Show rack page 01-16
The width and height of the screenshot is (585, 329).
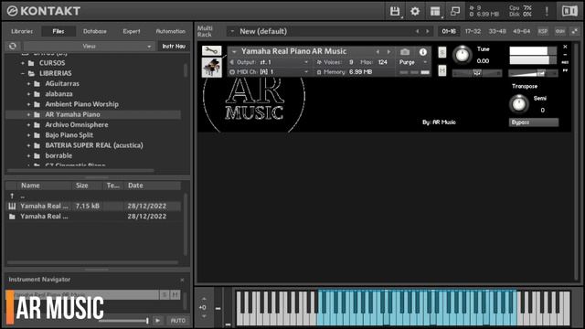449,31
